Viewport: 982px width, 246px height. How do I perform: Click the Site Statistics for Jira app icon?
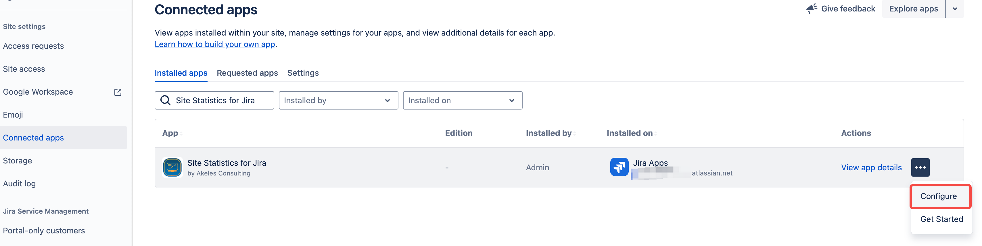tap(172, 167)
